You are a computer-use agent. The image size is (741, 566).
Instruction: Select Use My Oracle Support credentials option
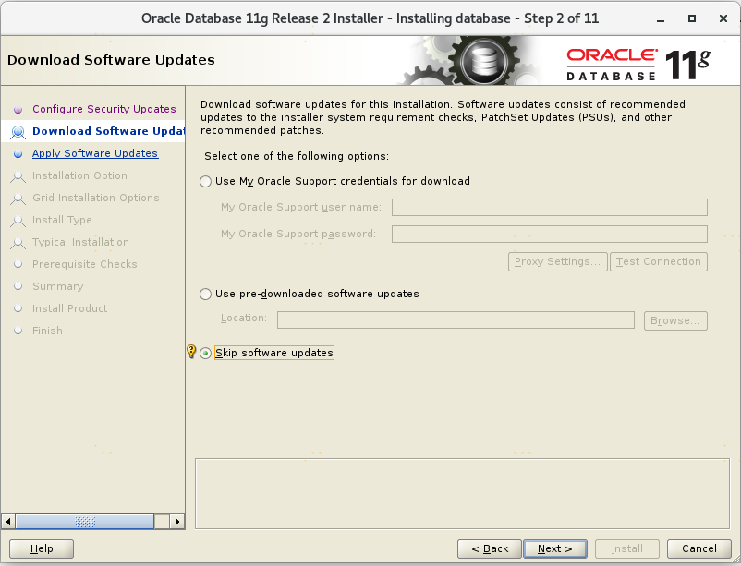tap(206, 181)
